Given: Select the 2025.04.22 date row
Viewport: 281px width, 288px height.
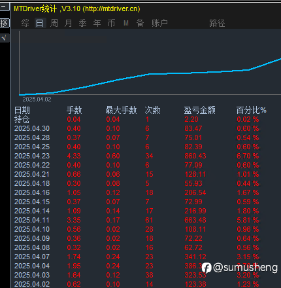Looking at the screenshot, I should click(x=32, y=165).
